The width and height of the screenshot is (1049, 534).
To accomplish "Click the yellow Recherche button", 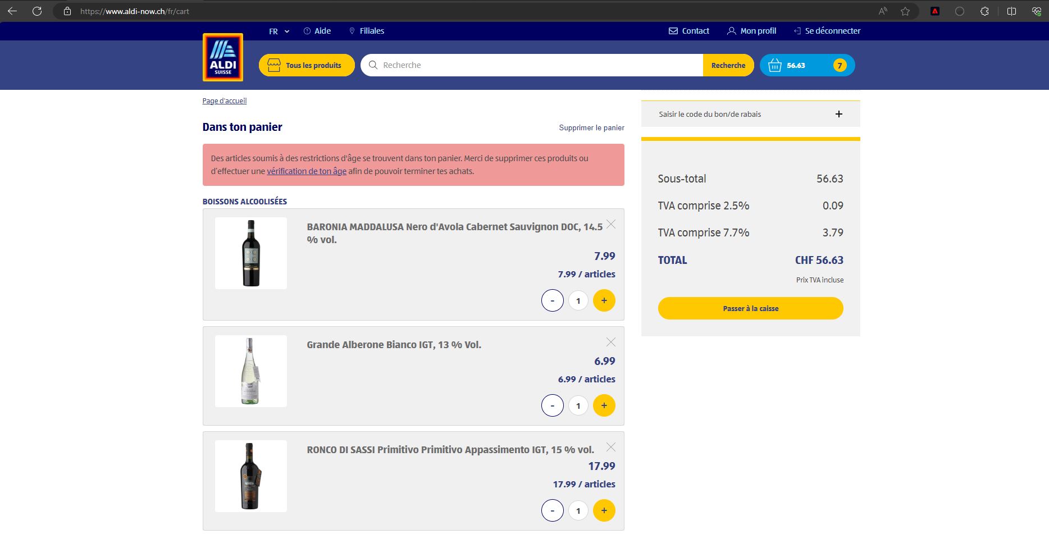I will click(x=728, y=65).
